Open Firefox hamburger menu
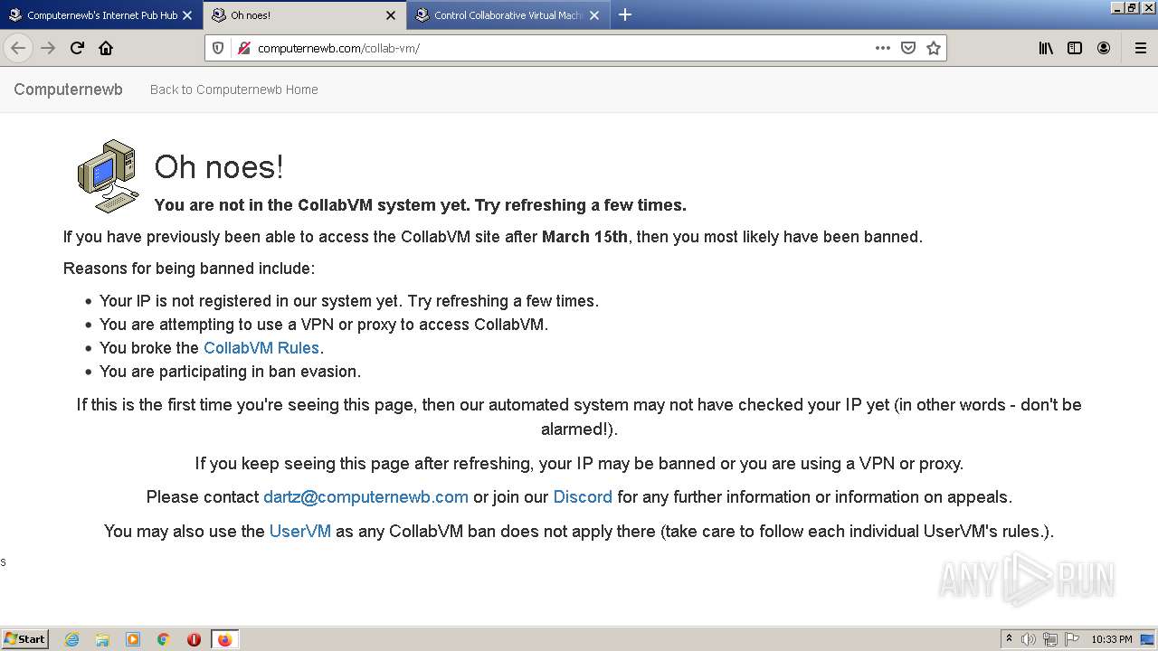This screenshot has height=651, width=1158. pos(1140,48)
